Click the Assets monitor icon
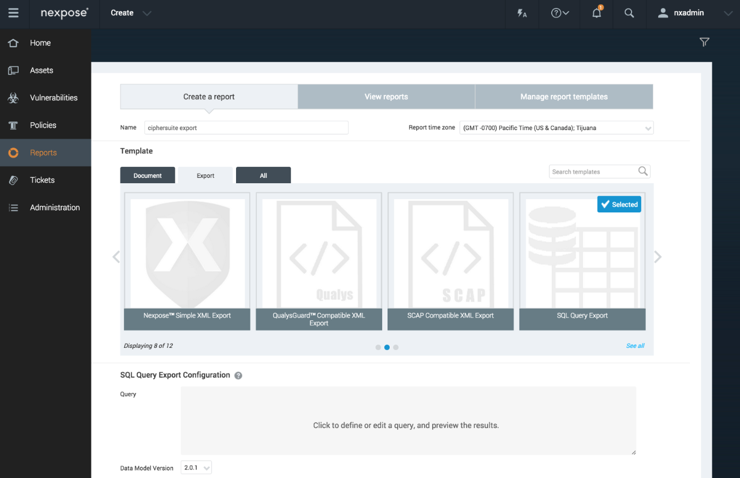 [13, 70]
